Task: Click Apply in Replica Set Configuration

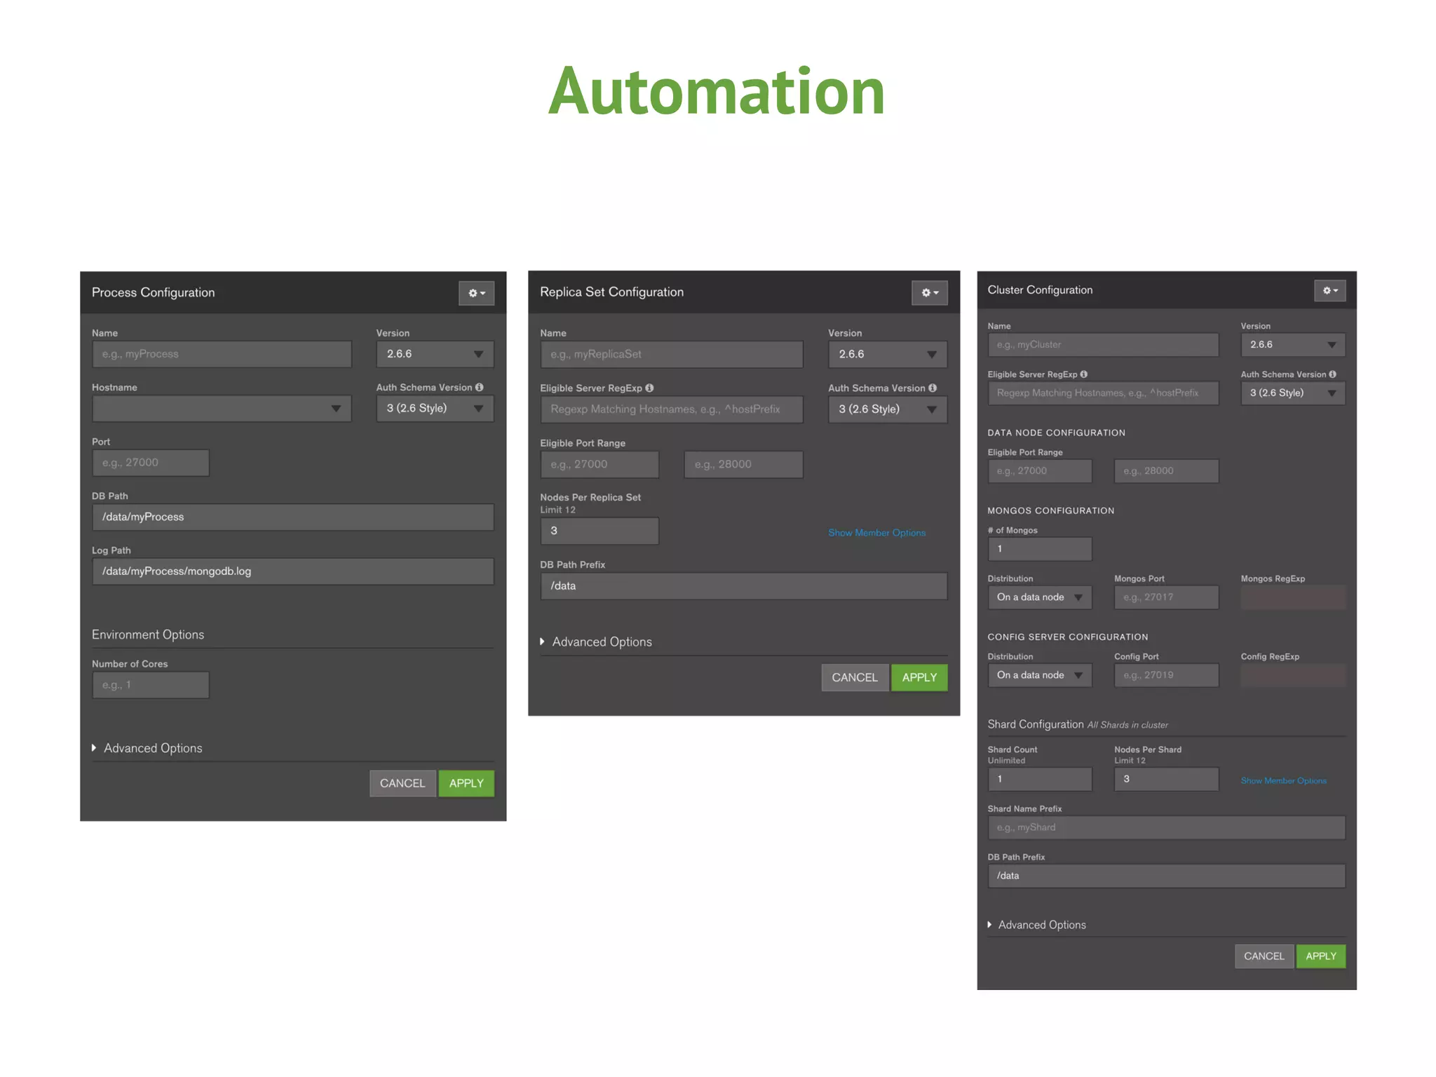Action: 919,677
